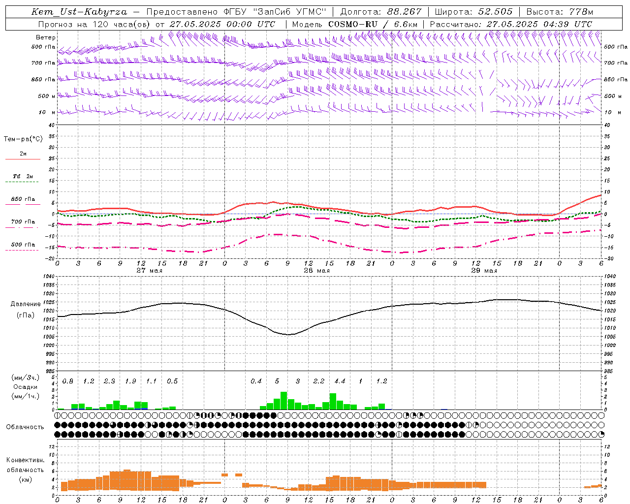Click the precipitation value '0.4'
Viewport: 630px width, 504px height.
point(256,381)
